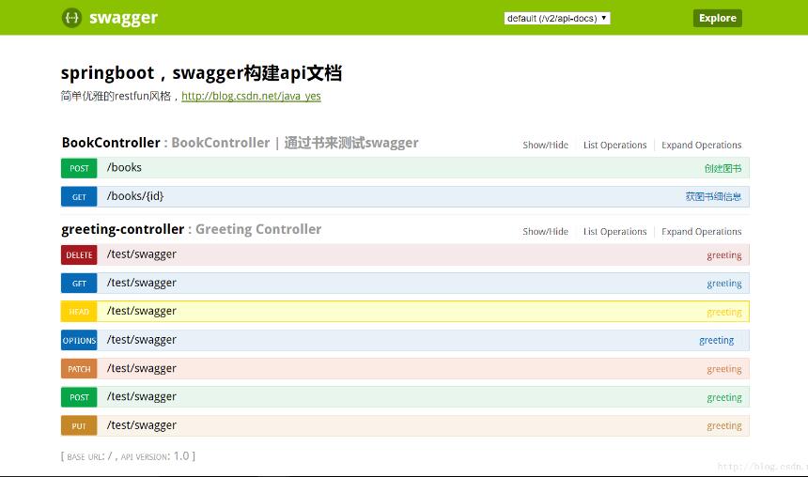The image size is (808, 477).
Task: Open the PATCH /test/swagger path
Action: [x=142, y=368]
